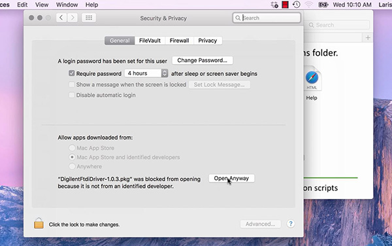This screenshot has width=392, height=246.
Task: Click the Search field in the background window
Action: (338, 25)
